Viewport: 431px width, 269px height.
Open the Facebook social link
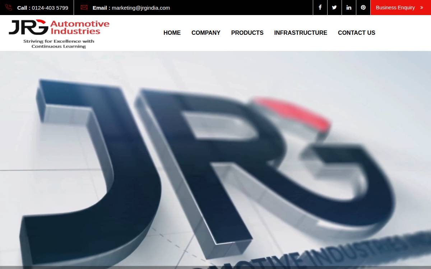coord(320,8)
